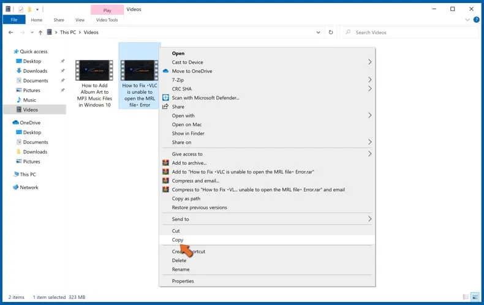Choose Properties in the context menu
484x305 pixels.
click(x=183, y=281)
